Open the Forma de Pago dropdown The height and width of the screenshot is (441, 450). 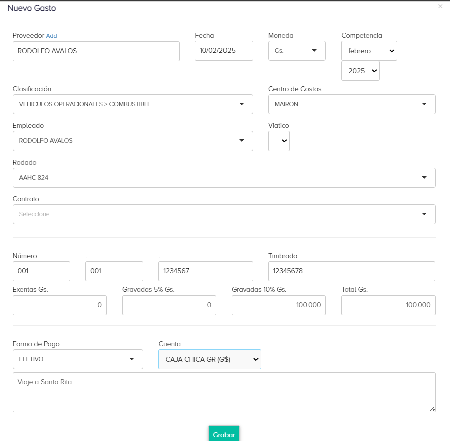pos(77,359)
